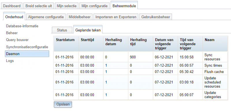Select the Sync times task name

point(213,65)
